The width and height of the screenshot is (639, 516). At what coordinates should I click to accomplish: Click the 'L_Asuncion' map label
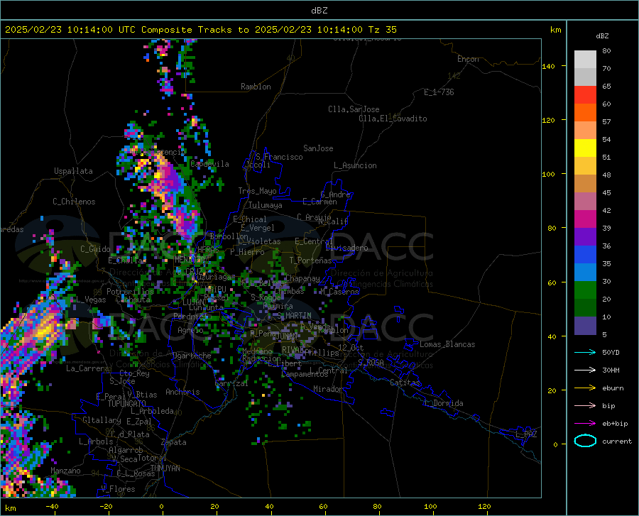pyautogui.click(x=355, y=165)
